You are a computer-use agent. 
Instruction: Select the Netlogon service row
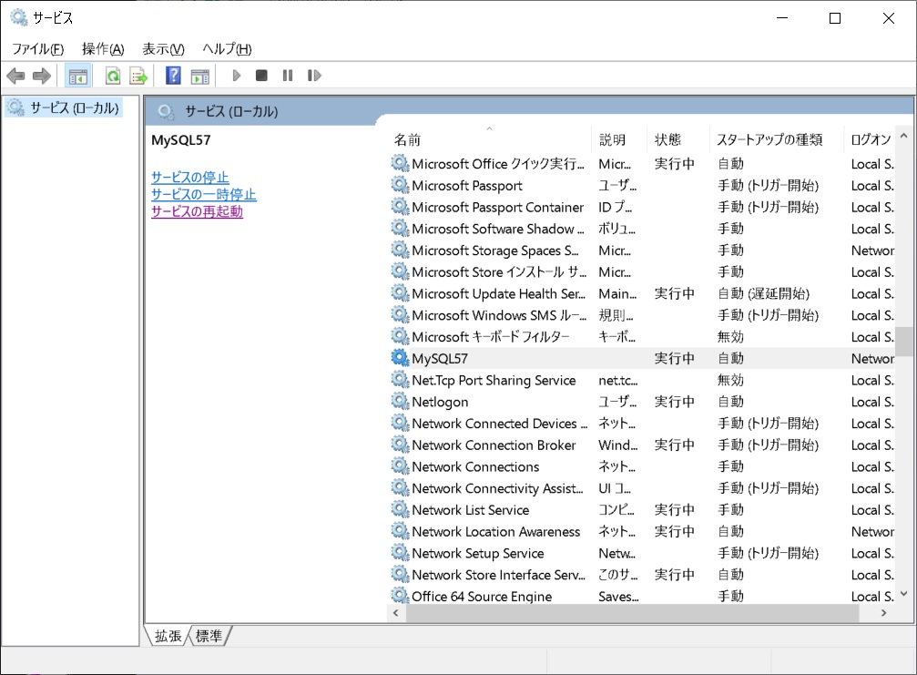pyautogui.click(x=642, y=402)
